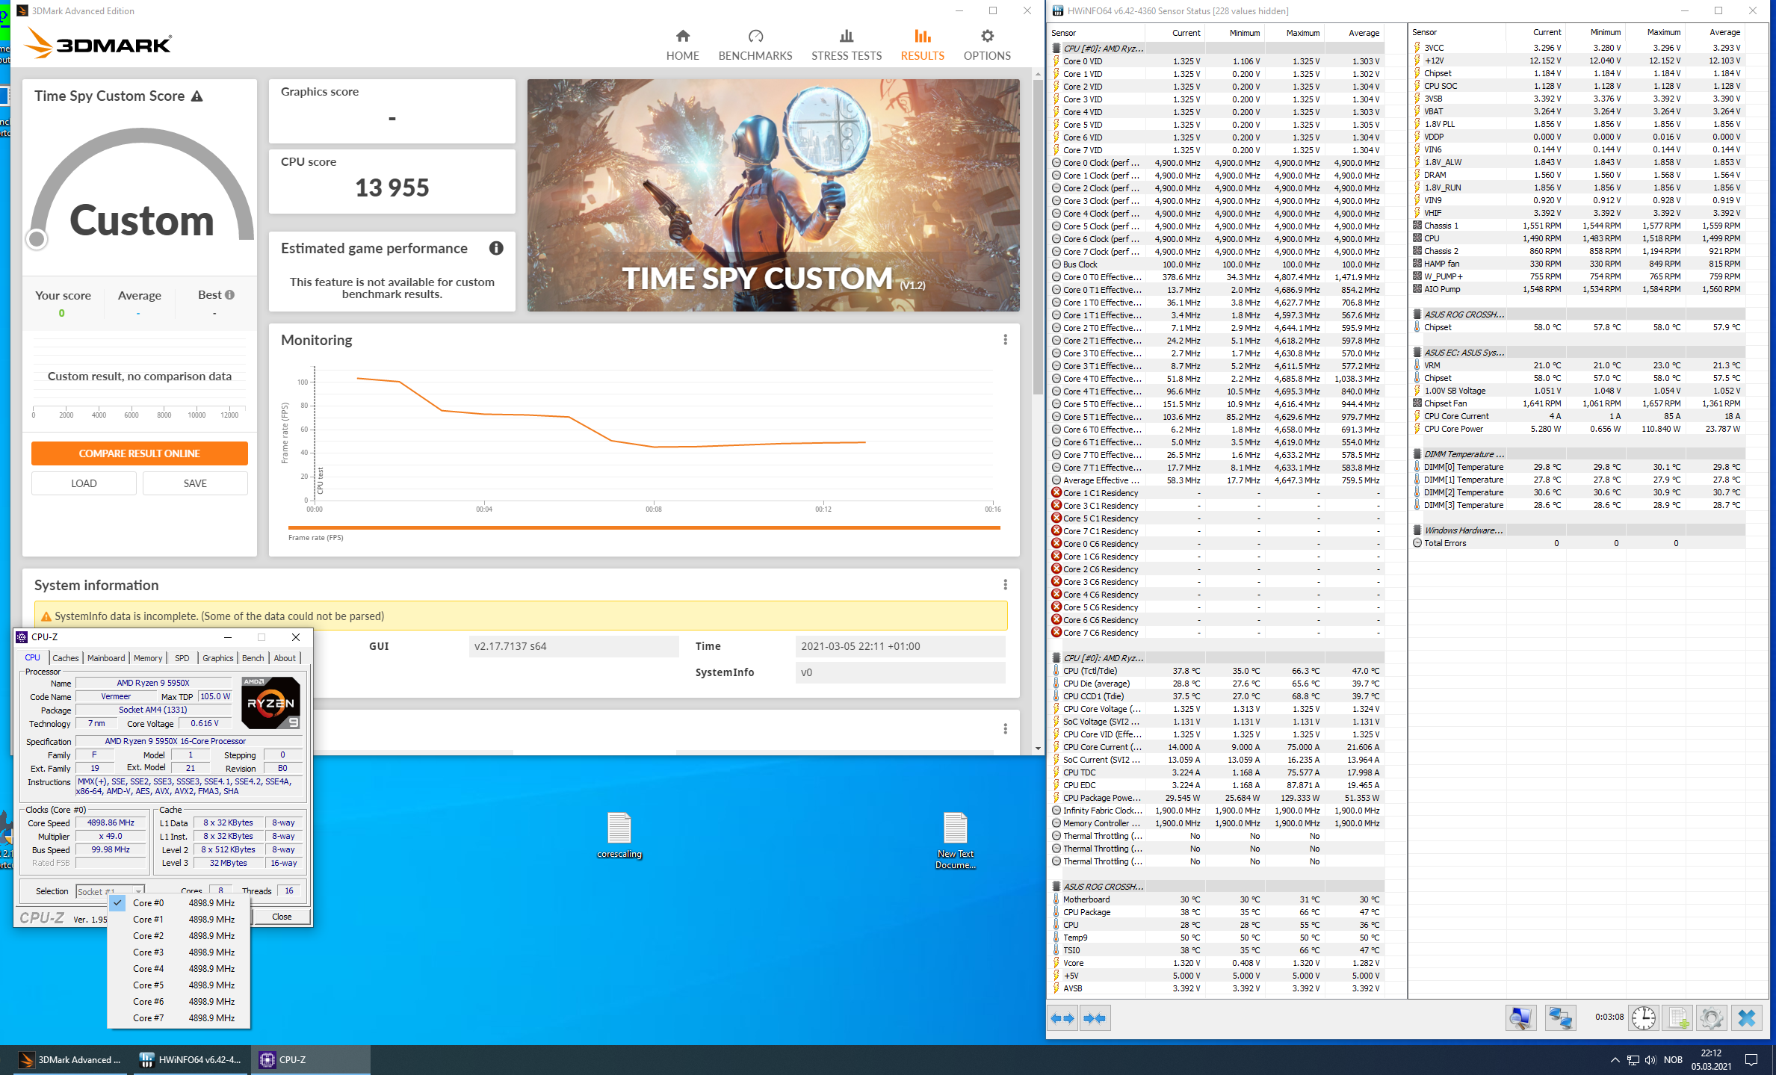Open HWiNFO64 from the taskbar
Image resolution: width=1776 pixels, height=1075 pixels.
click(191, 1059)
